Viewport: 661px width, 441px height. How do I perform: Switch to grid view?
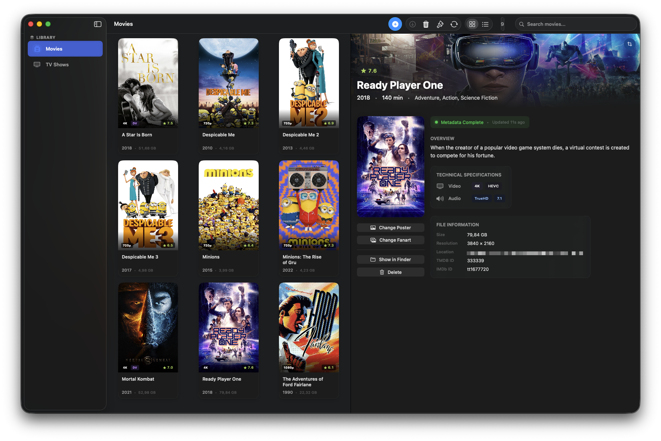[x=472, y=24]
